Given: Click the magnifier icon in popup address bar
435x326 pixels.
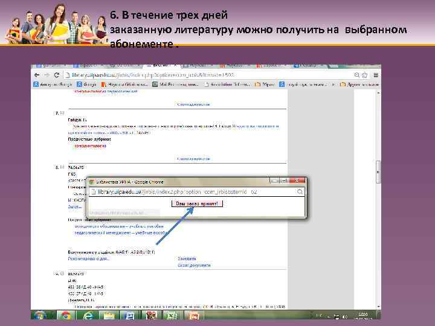Looking at the screenshot, I should (300, 192).
